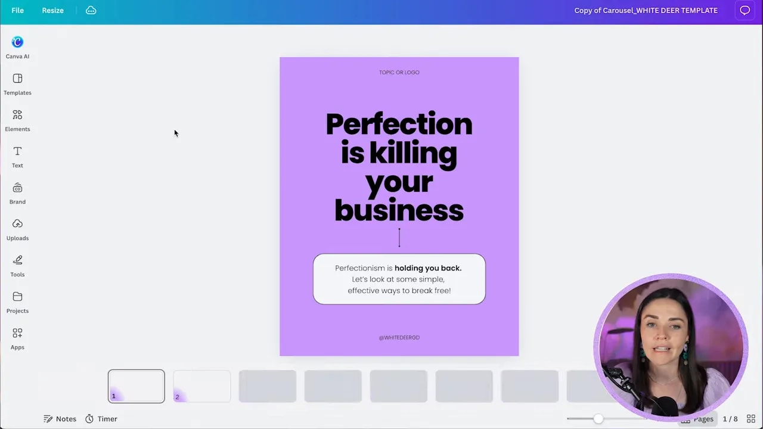The width and height of the screenshot is (763, 429).
Task: Select the vertical arrow line below headline
Action: tap(399, 237)
